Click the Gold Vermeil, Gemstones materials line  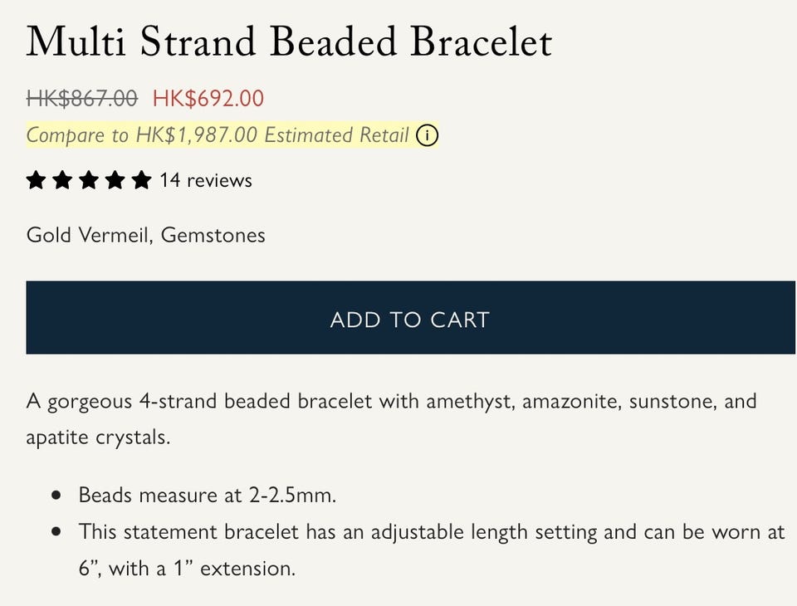click(146, 236)
